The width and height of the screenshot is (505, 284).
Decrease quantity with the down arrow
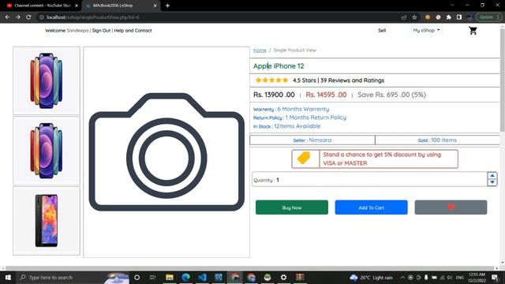click(x=492, y=182)
